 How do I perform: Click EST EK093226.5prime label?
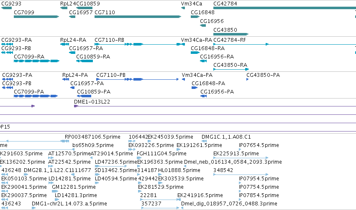(151, 145)
